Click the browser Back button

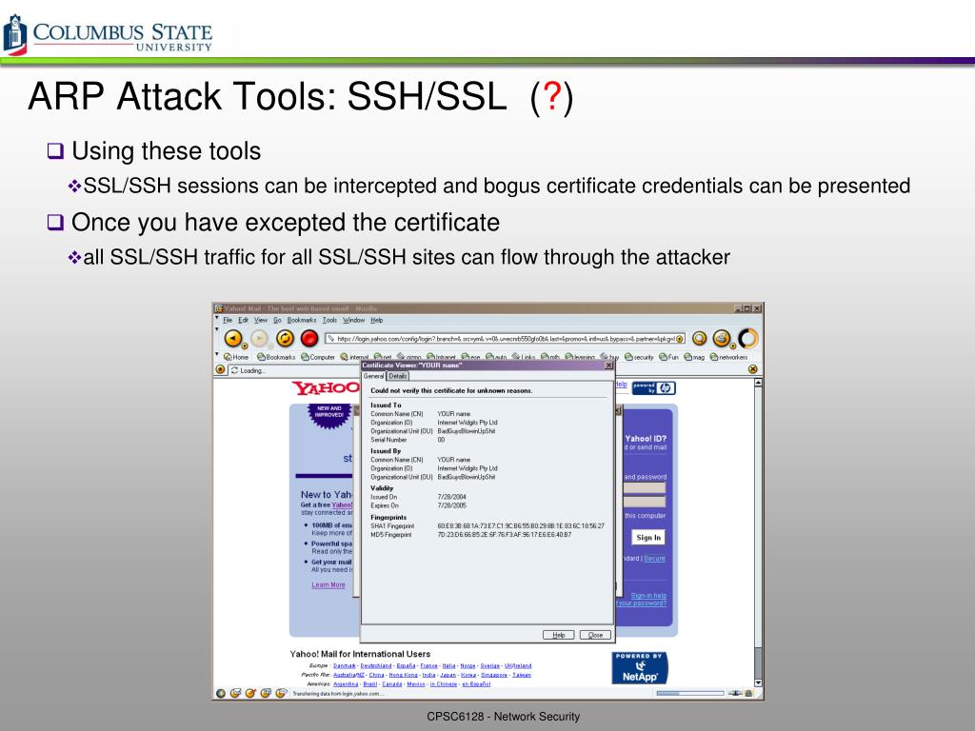pyautogui.click(x=232, y=338)
